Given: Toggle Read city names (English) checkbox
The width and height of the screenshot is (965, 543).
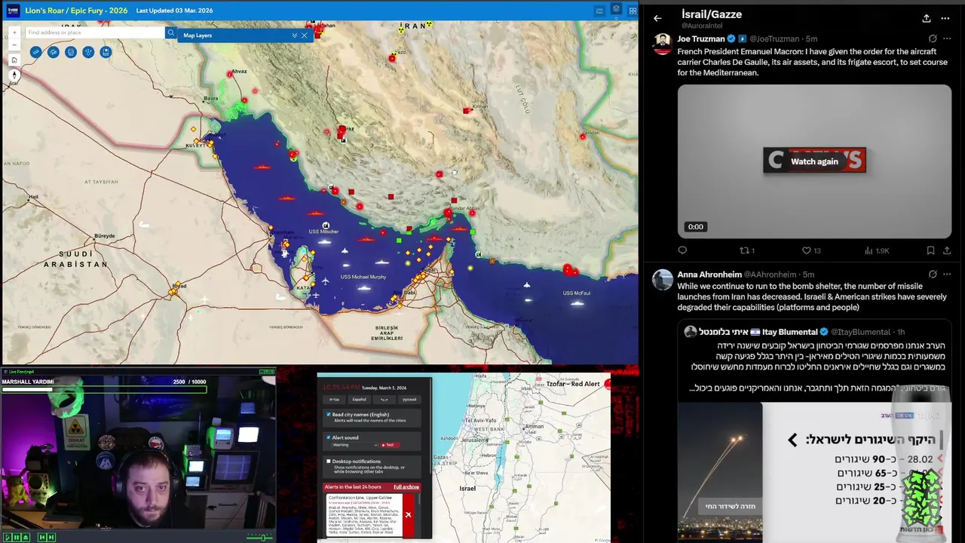Looking at the screenshot, I should click(x=329, y=415).
